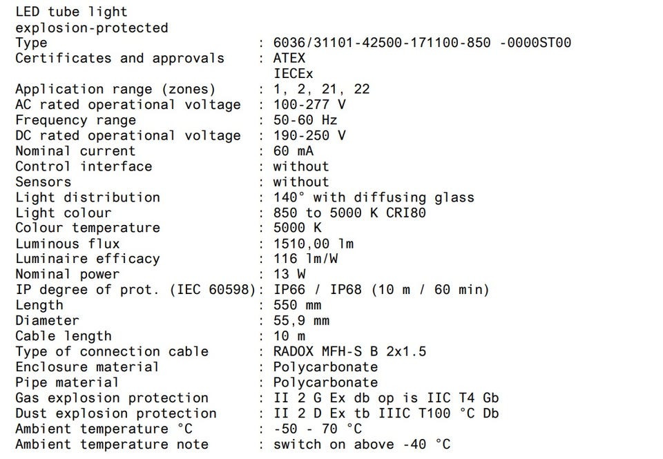Click the 116 lm/W efficacy value
This screenshot has height=459, width=663.
pyautogui.click(x=305, y=259)
